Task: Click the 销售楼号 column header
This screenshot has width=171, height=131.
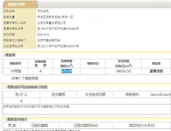Action: (x=15, y=63)
